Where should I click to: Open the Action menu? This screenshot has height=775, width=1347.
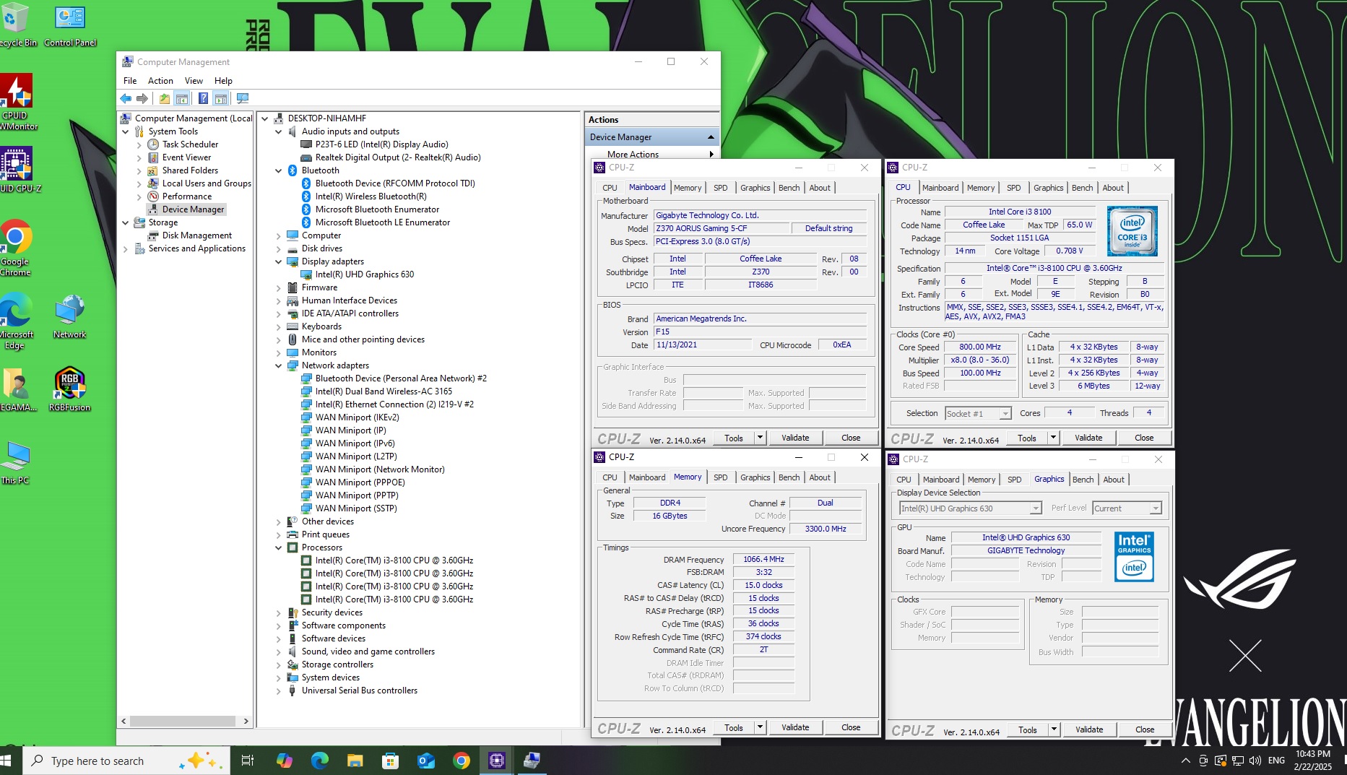point(160,81)
